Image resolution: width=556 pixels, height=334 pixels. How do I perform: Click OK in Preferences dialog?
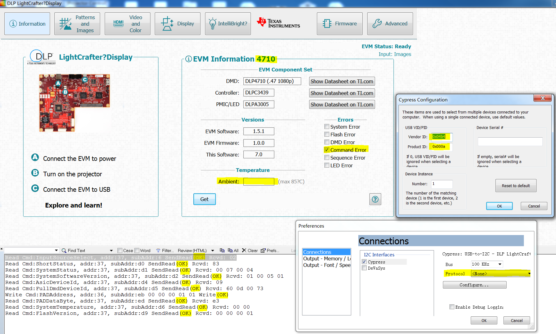484,320
